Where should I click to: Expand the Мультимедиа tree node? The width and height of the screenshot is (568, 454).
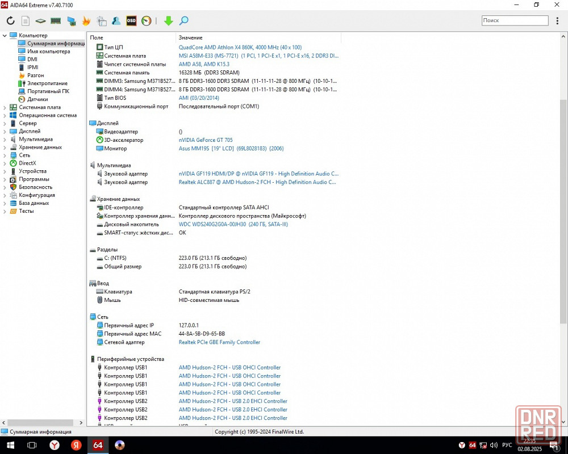pos(5,140)
